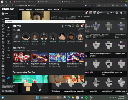Click the Windows Start button
Viewport: 128px width, 100px height.
[37, 97]
